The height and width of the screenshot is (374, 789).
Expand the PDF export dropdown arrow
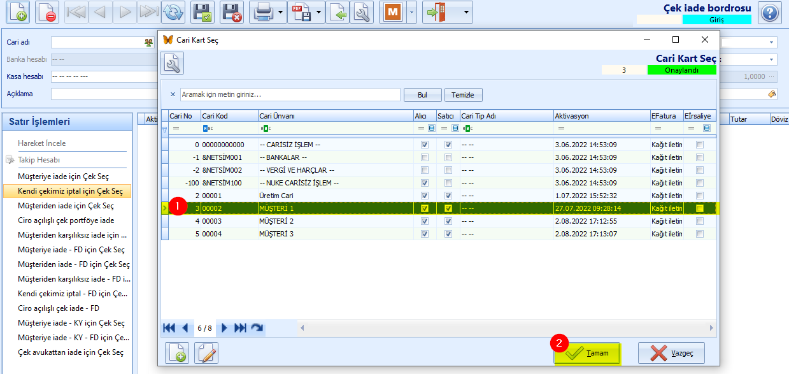pyautogui.click(x=319, y=12)
